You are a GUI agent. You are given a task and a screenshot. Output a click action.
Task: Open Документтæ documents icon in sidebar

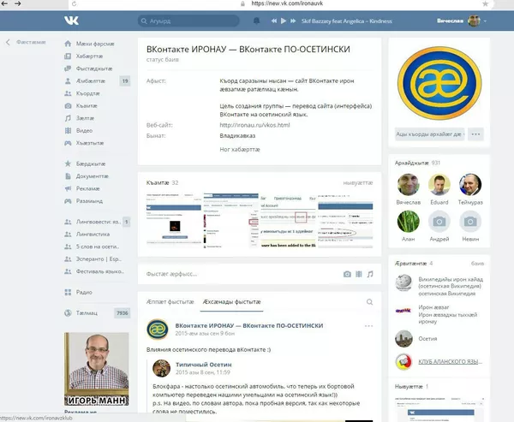(68, 176)
